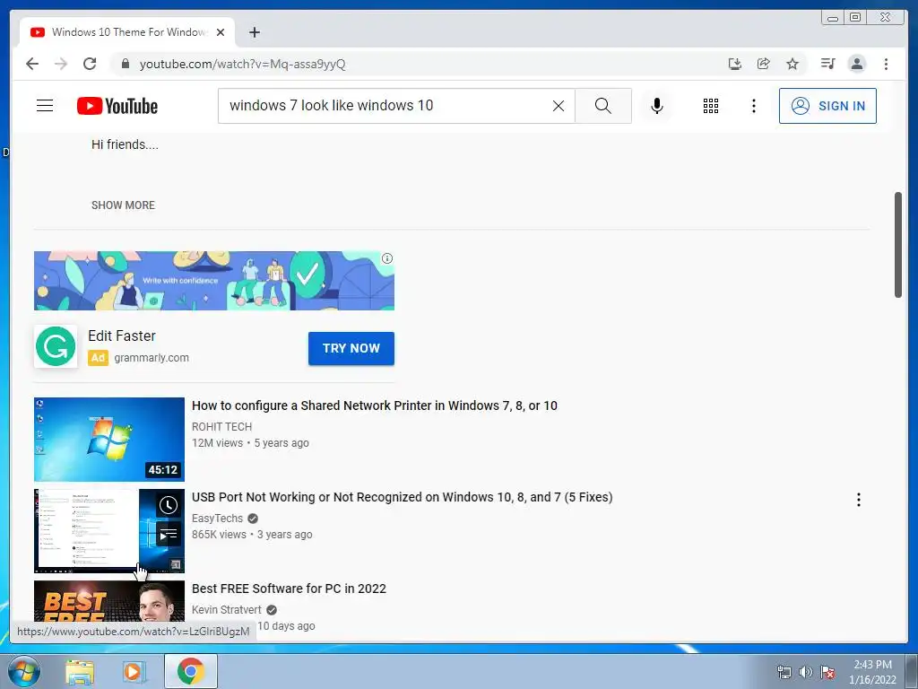Open Best FREE Software for PC title

[290, 589]
